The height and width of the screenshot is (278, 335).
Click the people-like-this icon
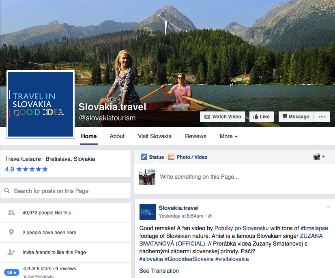[11, 212]
